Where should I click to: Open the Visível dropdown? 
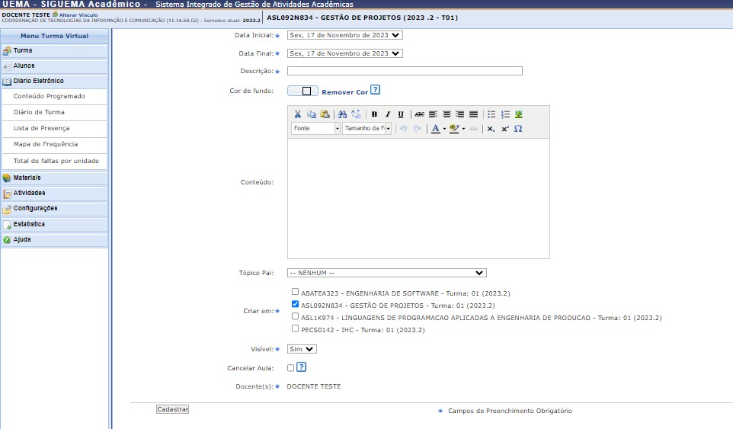pyautogui.click(x=302, y=349)
